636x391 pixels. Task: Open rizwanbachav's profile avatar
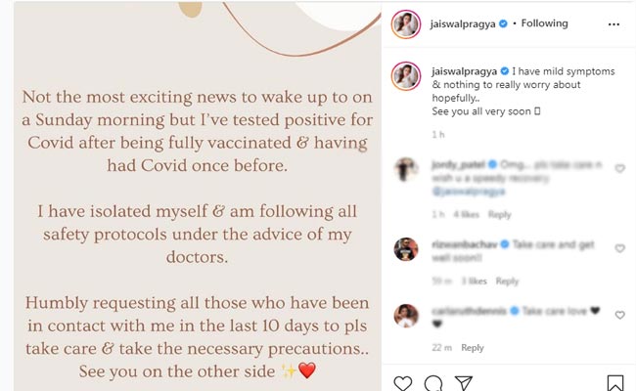point(406,248)
